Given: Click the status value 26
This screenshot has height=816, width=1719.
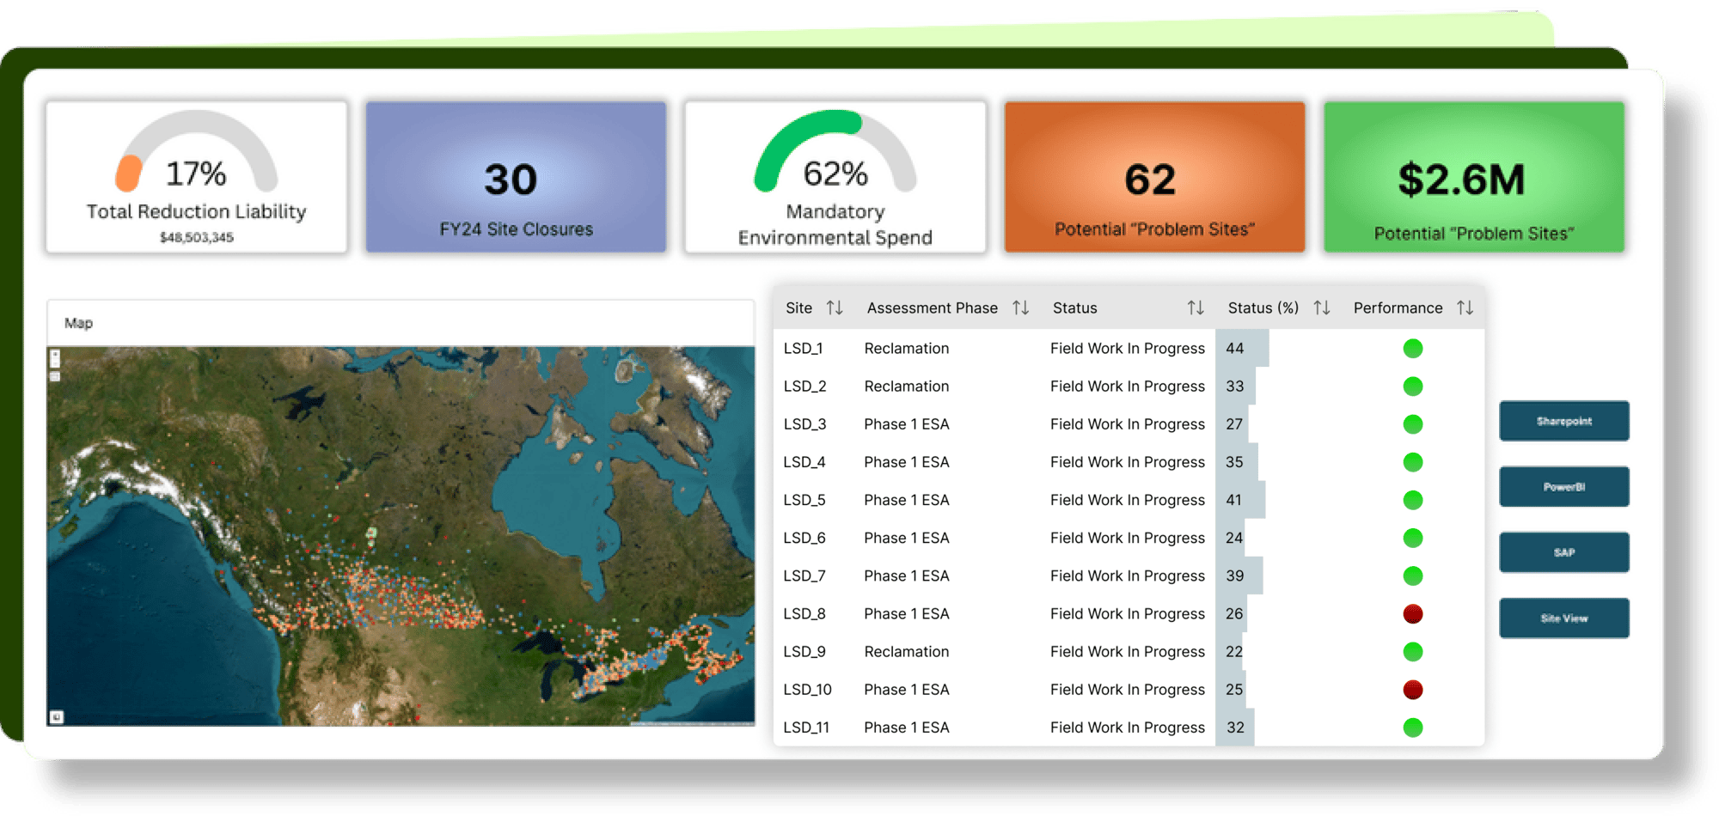Looking at the screenshot, I should [1235, 614].
